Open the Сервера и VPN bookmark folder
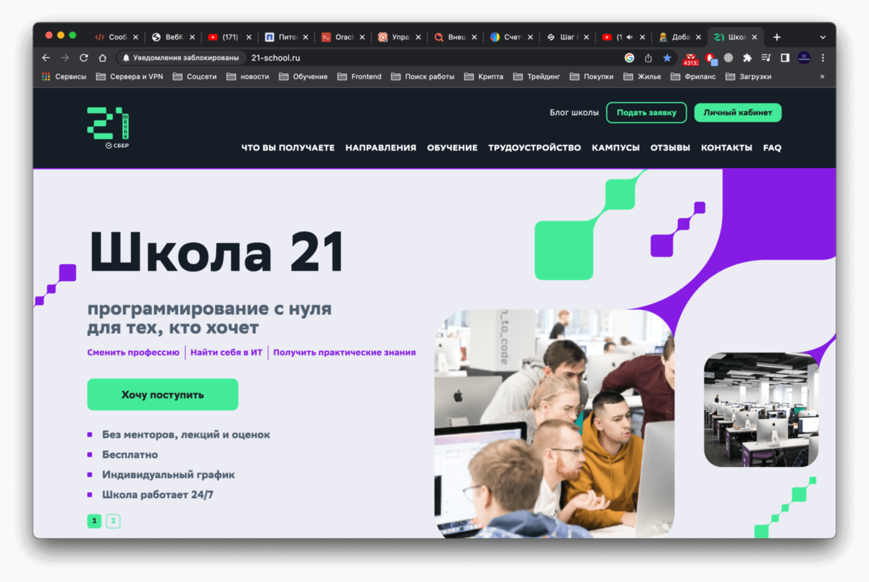 (x=130, y=77)
